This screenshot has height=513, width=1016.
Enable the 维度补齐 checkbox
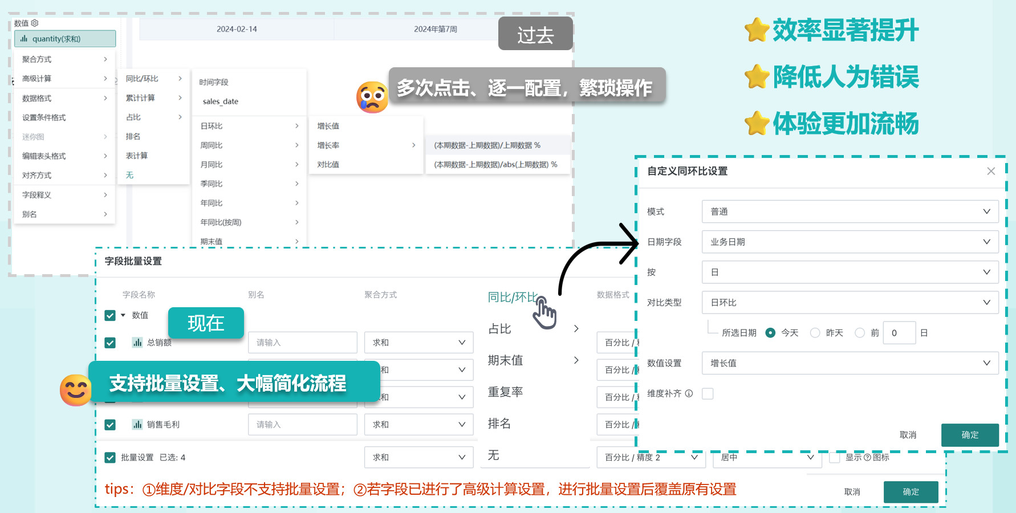tap(708, 393)
